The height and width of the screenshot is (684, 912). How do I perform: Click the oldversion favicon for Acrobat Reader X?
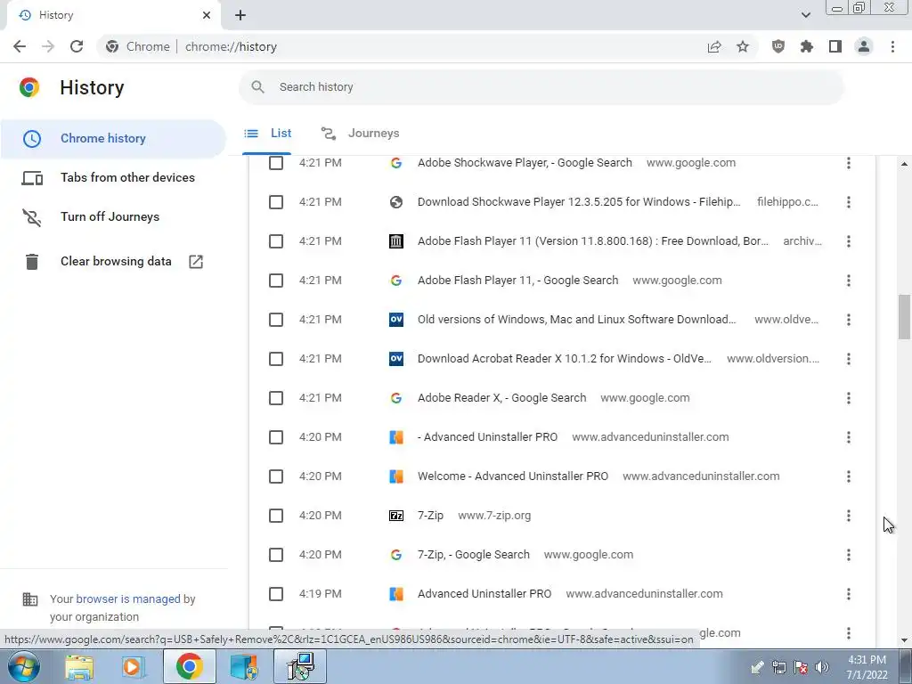click(396, 359)
